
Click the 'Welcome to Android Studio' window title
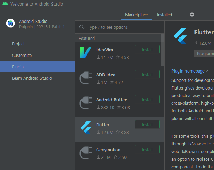[37, 4]
